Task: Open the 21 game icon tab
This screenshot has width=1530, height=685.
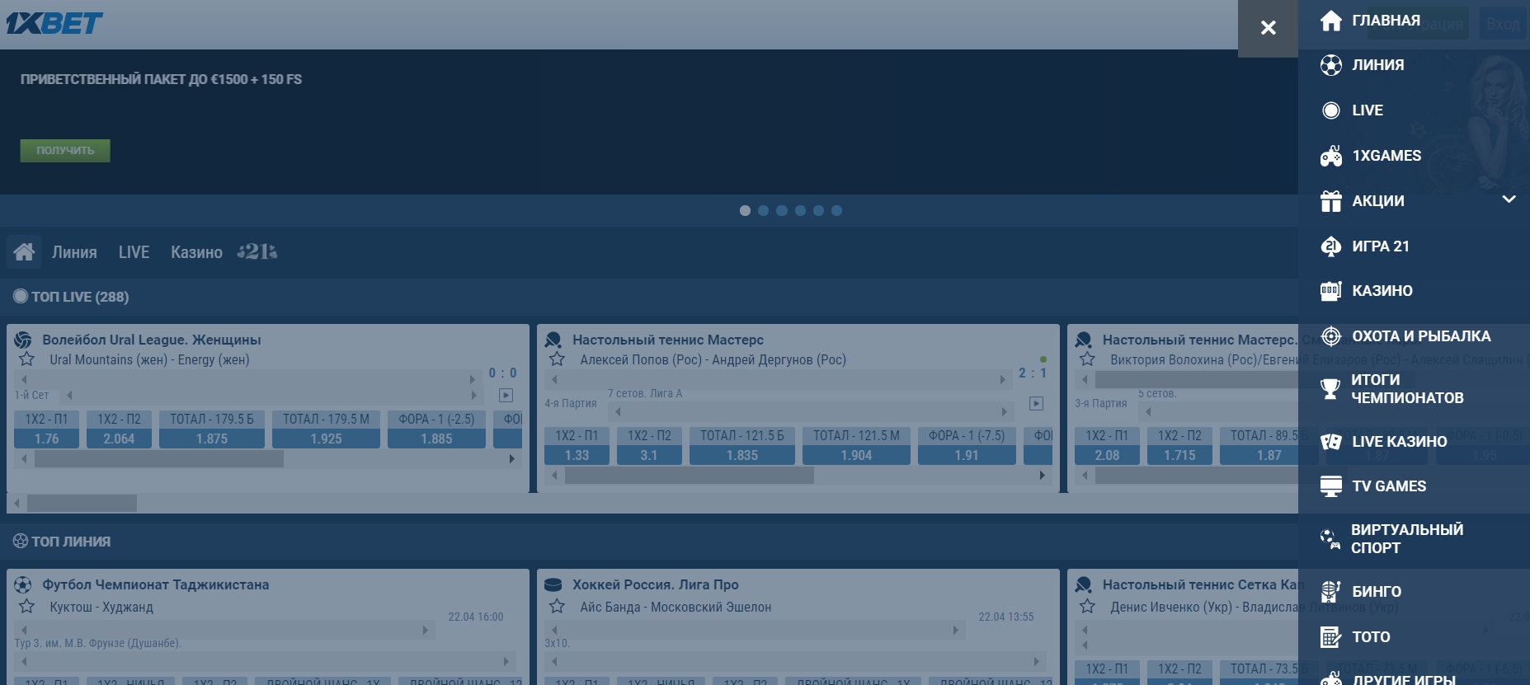Action: [257, 251]
